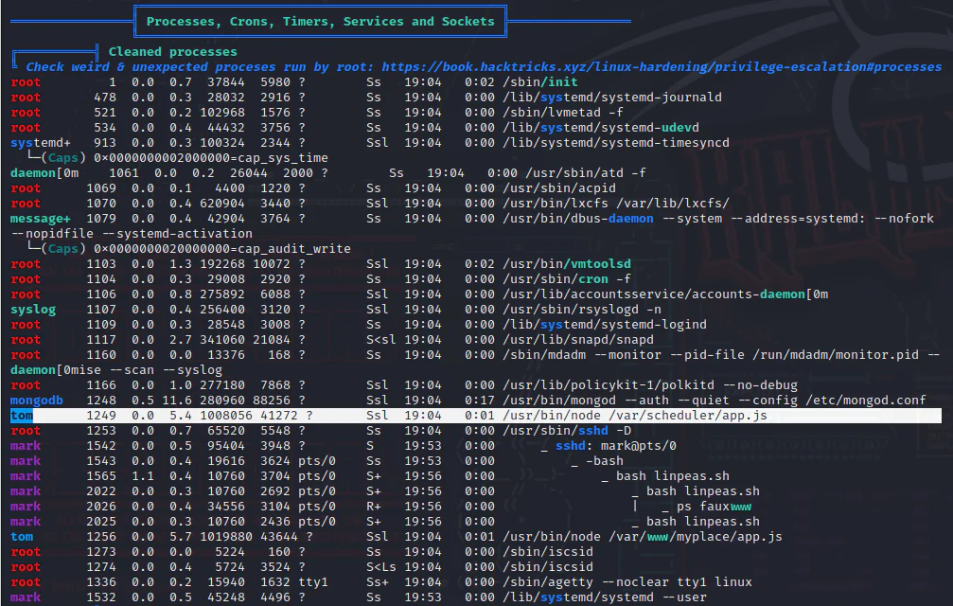
Task: Click the 'mongodb' user name
Action: click(x=37, y=401)
